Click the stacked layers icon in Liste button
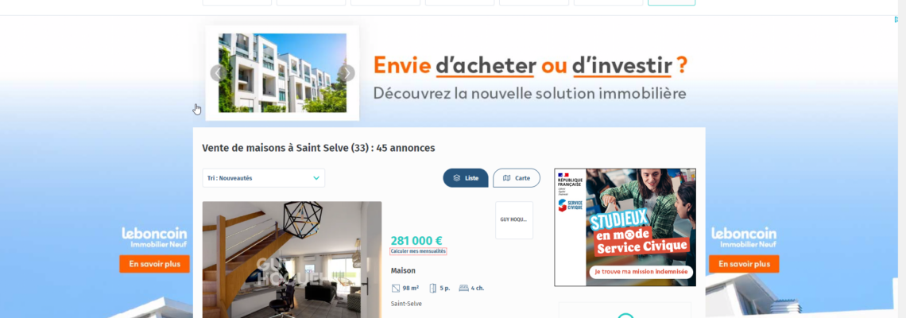Viewport: 906px width, 318px height. 456,178
